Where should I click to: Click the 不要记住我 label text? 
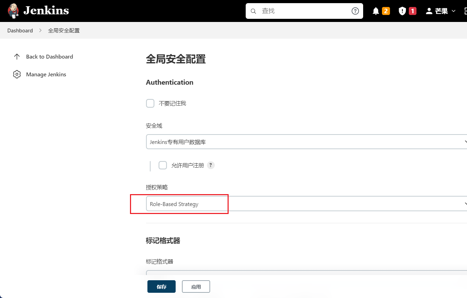pyautogui.click(x=173, y=104)
